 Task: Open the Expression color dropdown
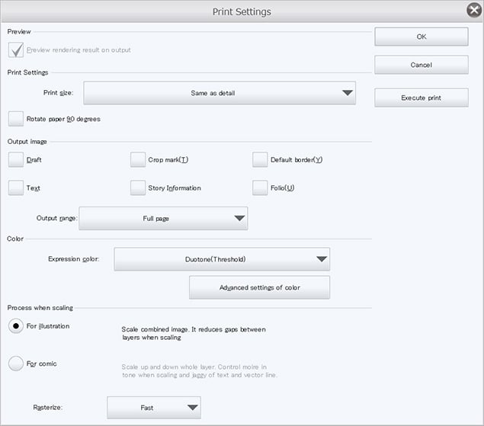click(x=221, y=259)
